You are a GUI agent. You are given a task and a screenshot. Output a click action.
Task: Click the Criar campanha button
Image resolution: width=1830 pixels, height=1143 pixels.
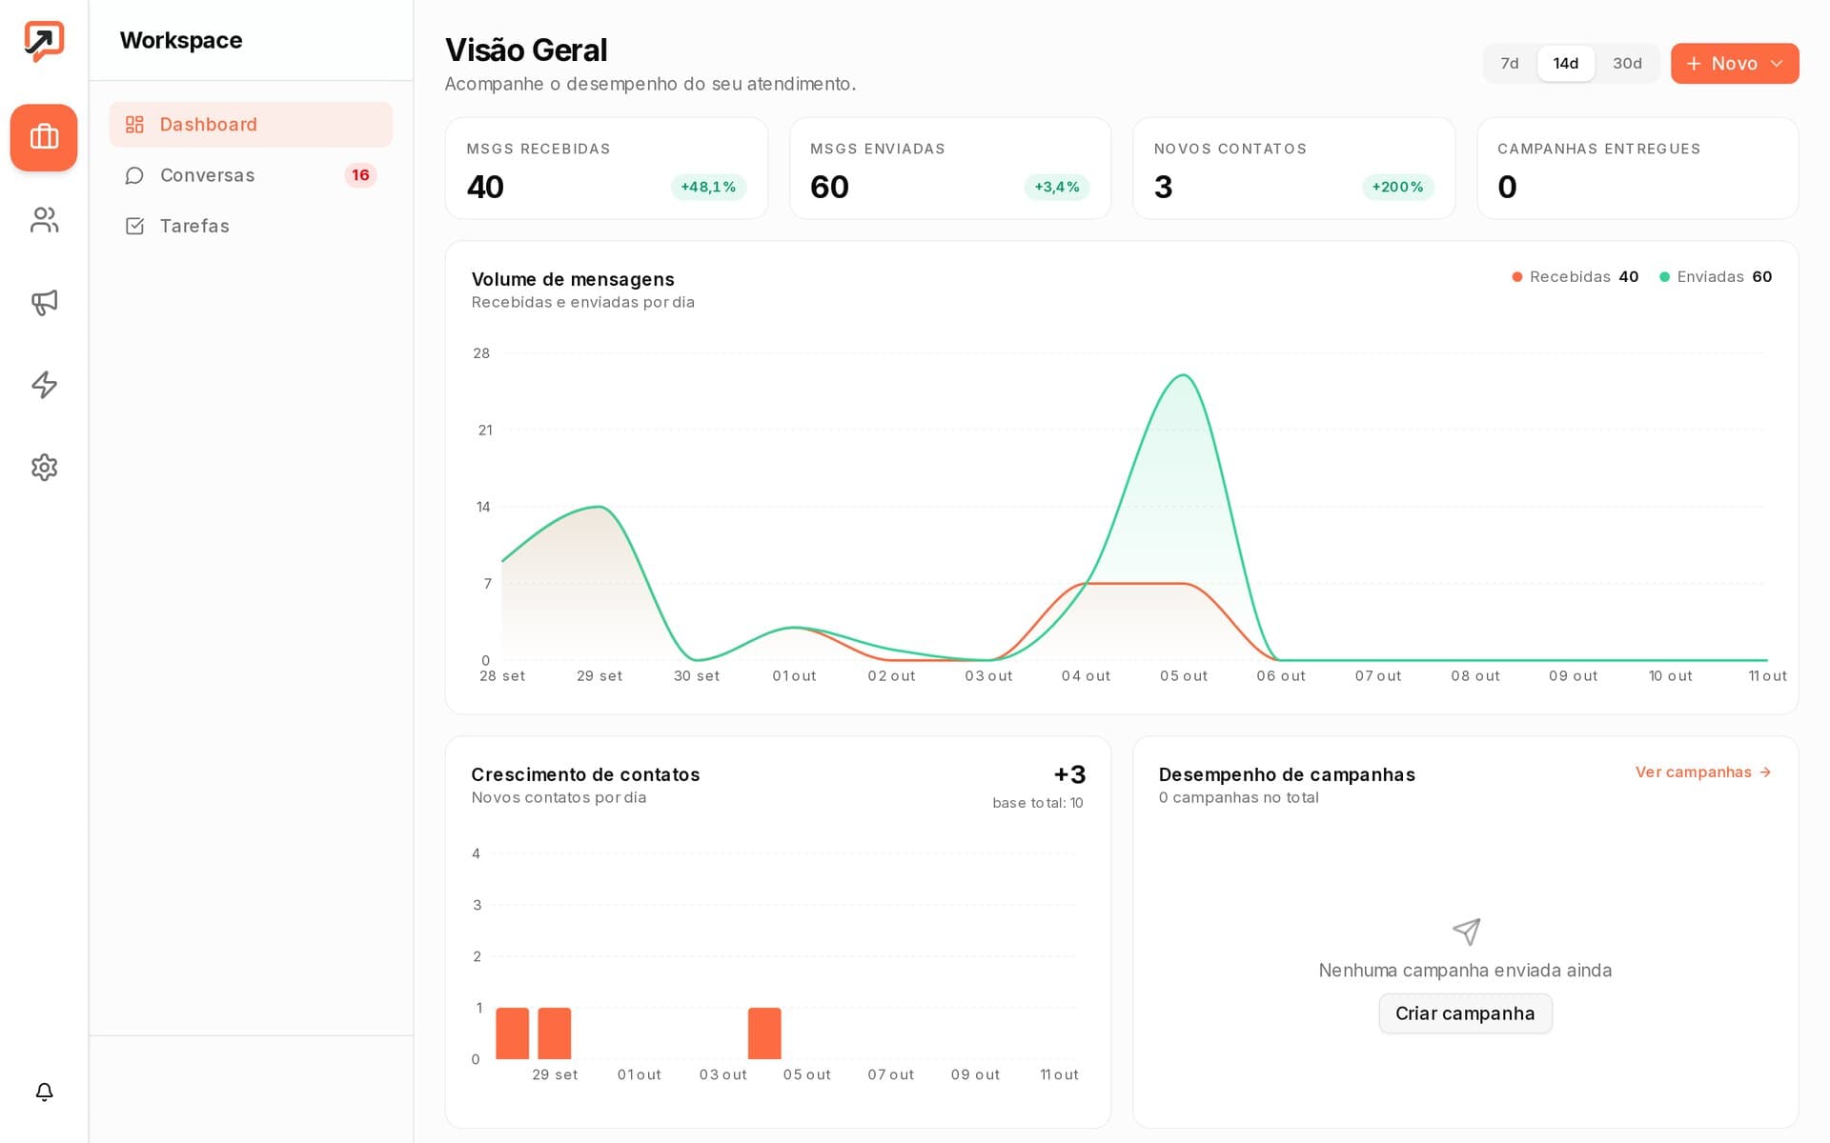tap(1465, 1013)
